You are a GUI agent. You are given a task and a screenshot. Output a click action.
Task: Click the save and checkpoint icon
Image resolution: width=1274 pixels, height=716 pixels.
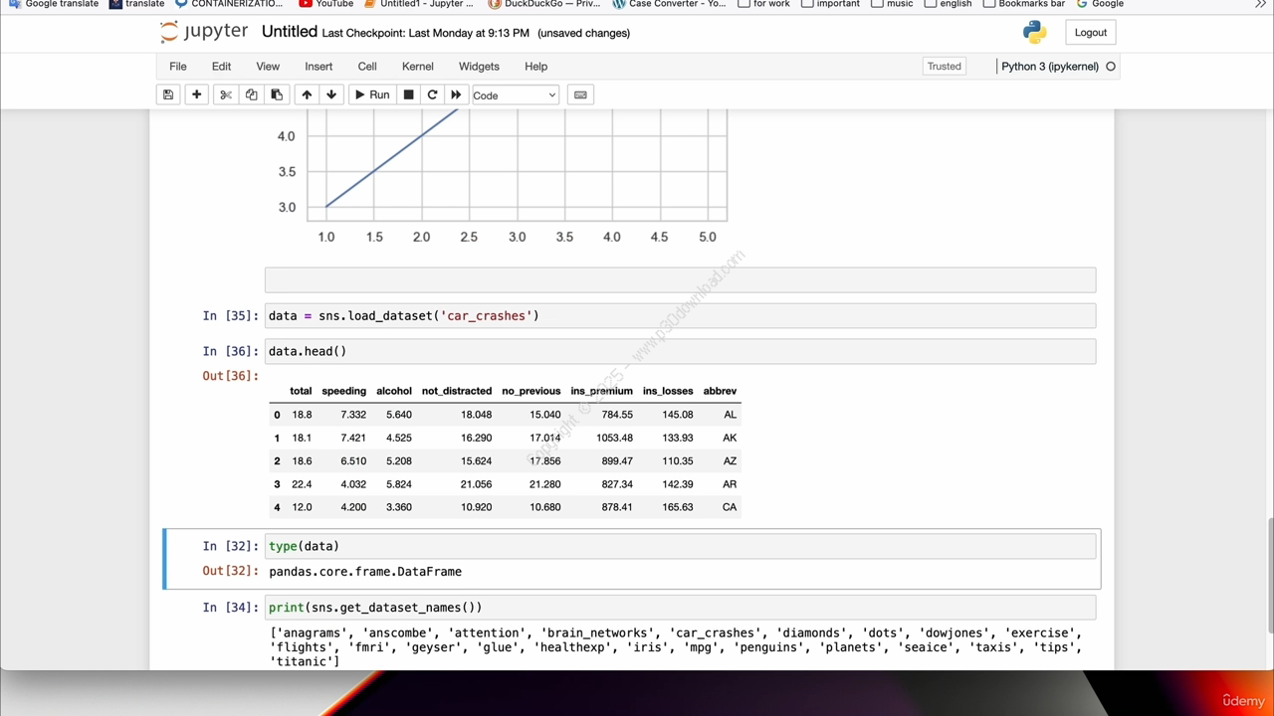coord(168,95)
